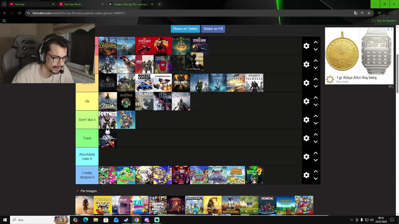This screenshot has height=224, width=399.
Task: Click Share on Twitter button
Action: 185,29
